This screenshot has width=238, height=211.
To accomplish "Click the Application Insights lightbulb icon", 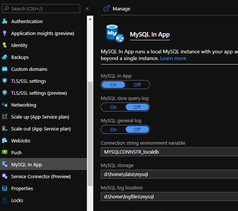I will [x=5, y=33].
